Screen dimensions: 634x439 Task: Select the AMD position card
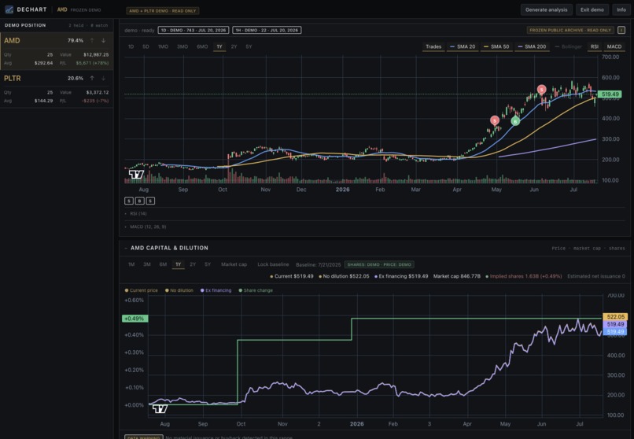click(57, 51)
